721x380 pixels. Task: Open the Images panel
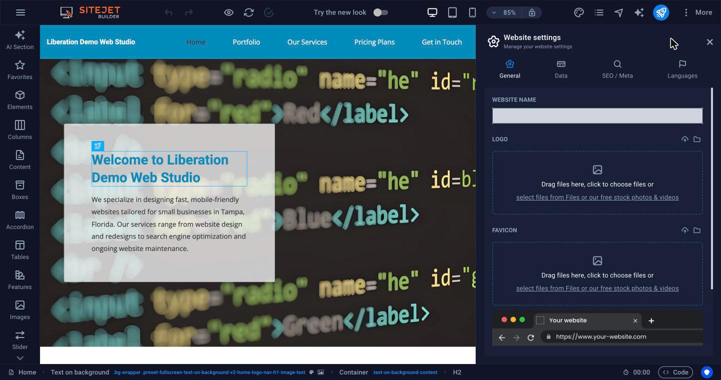(x=20, y=310)
